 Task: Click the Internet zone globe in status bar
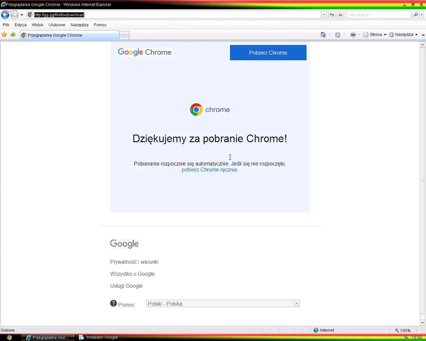[316, 330]
